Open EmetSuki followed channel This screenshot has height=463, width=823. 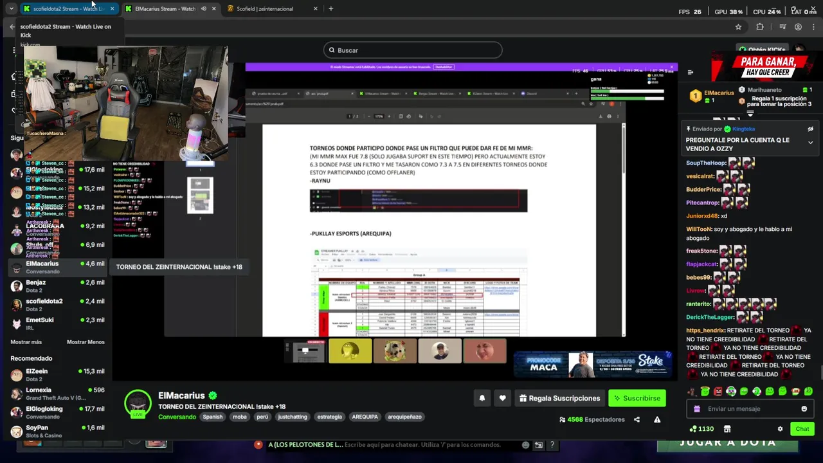coord(57,323)
